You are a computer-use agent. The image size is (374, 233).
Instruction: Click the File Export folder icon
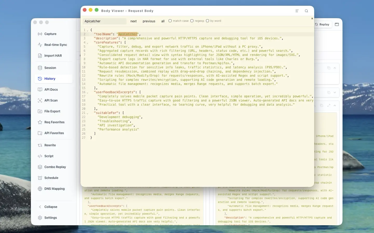(x=40, y=111)
